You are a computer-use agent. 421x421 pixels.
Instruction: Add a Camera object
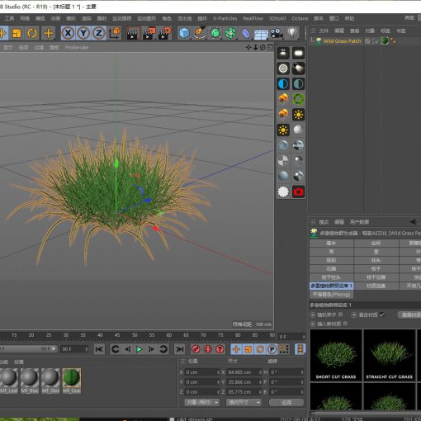[277, 33]
